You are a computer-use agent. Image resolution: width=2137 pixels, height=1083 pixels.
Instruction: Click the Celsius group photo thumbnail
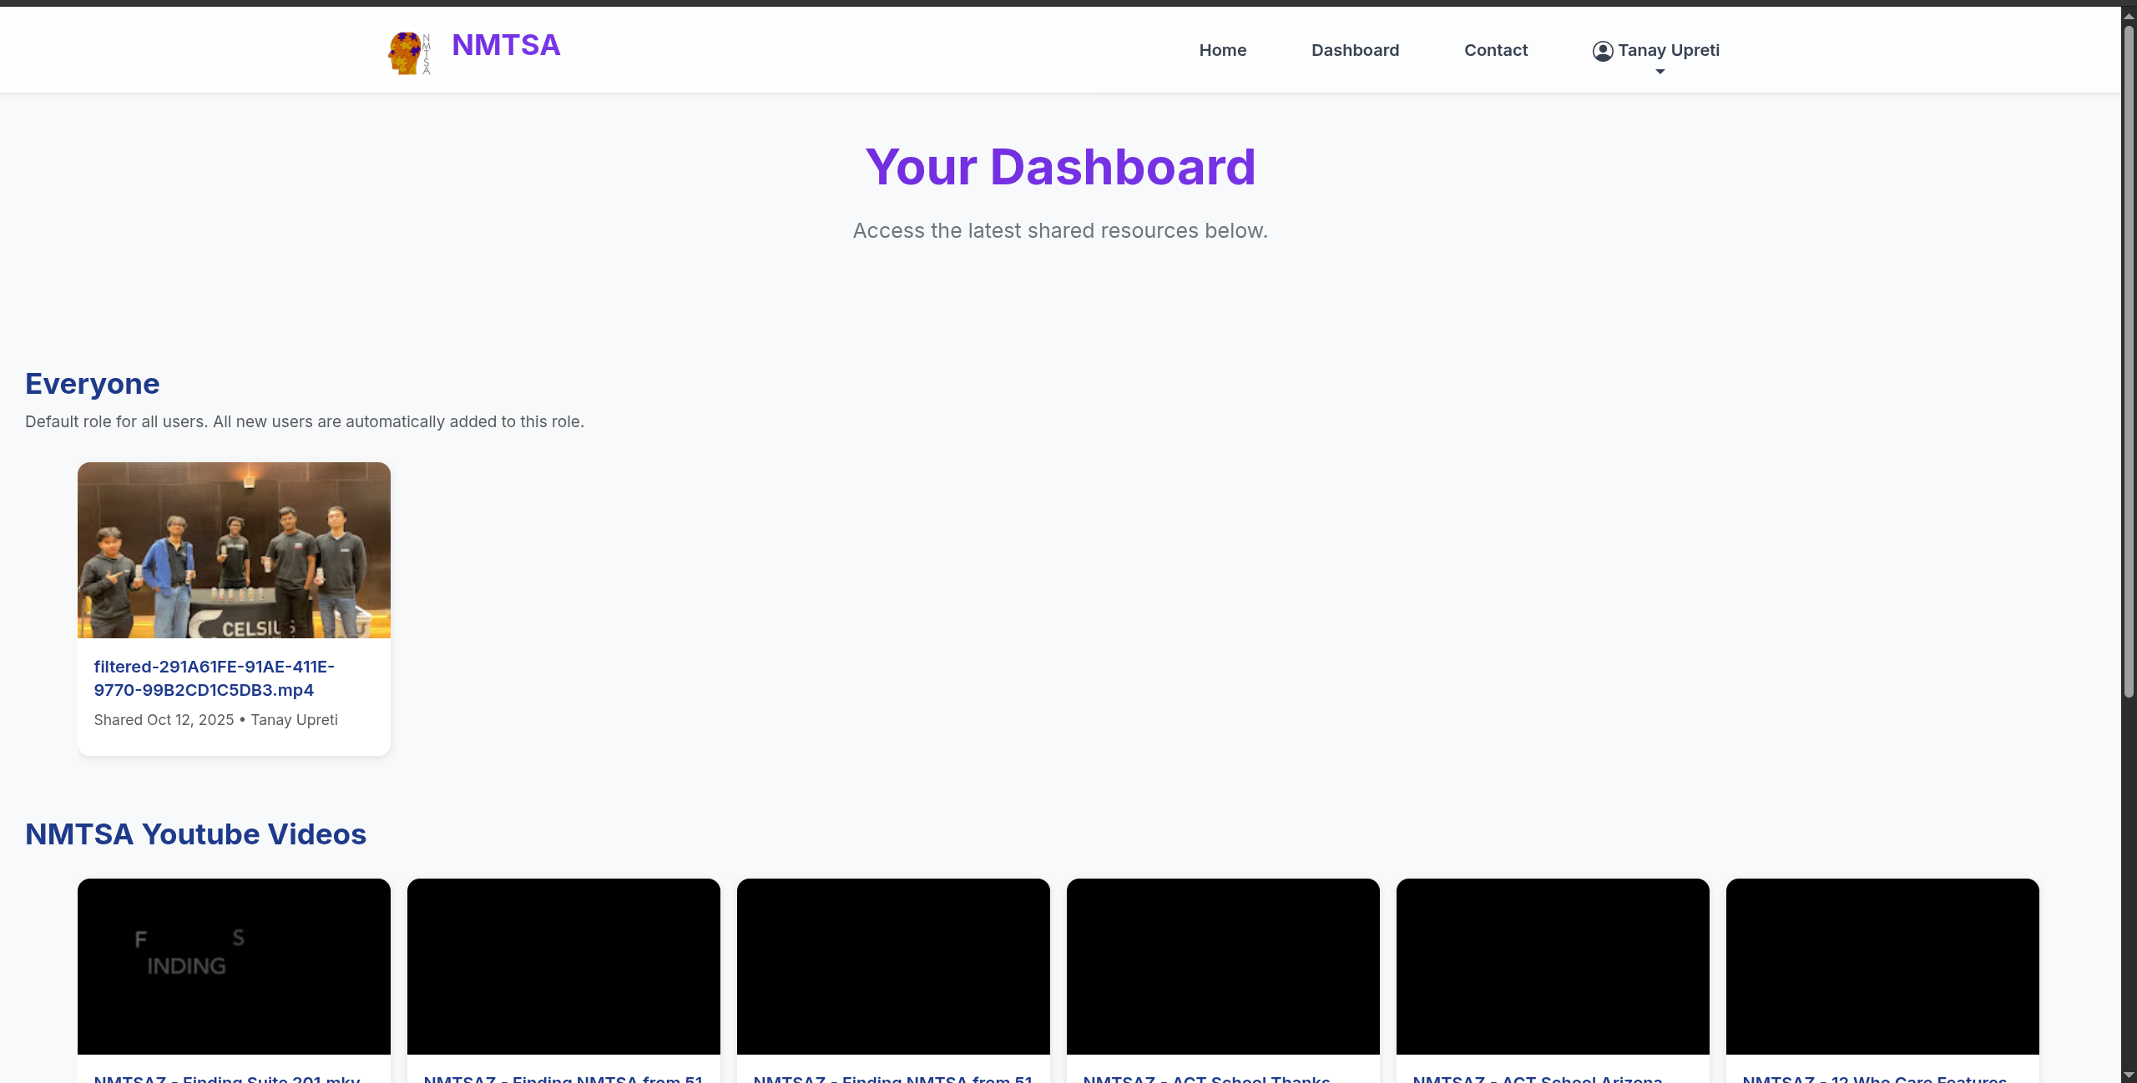[x=234, y=550]
